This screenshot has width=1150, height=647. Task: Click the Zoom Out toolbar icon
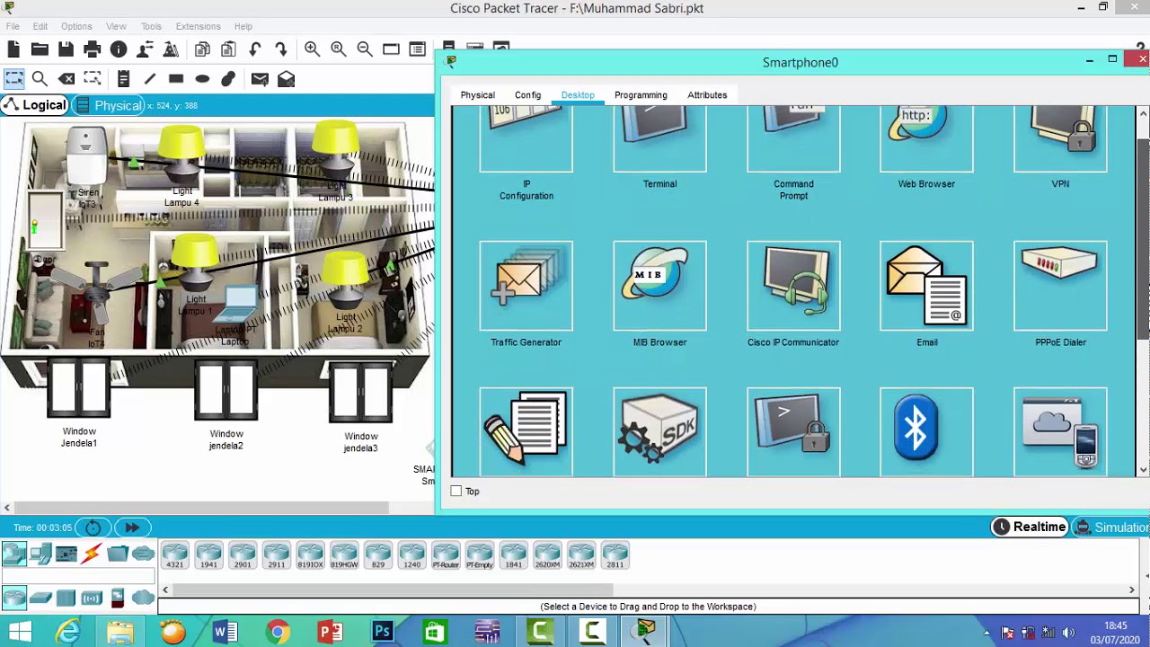coord(365,49)
